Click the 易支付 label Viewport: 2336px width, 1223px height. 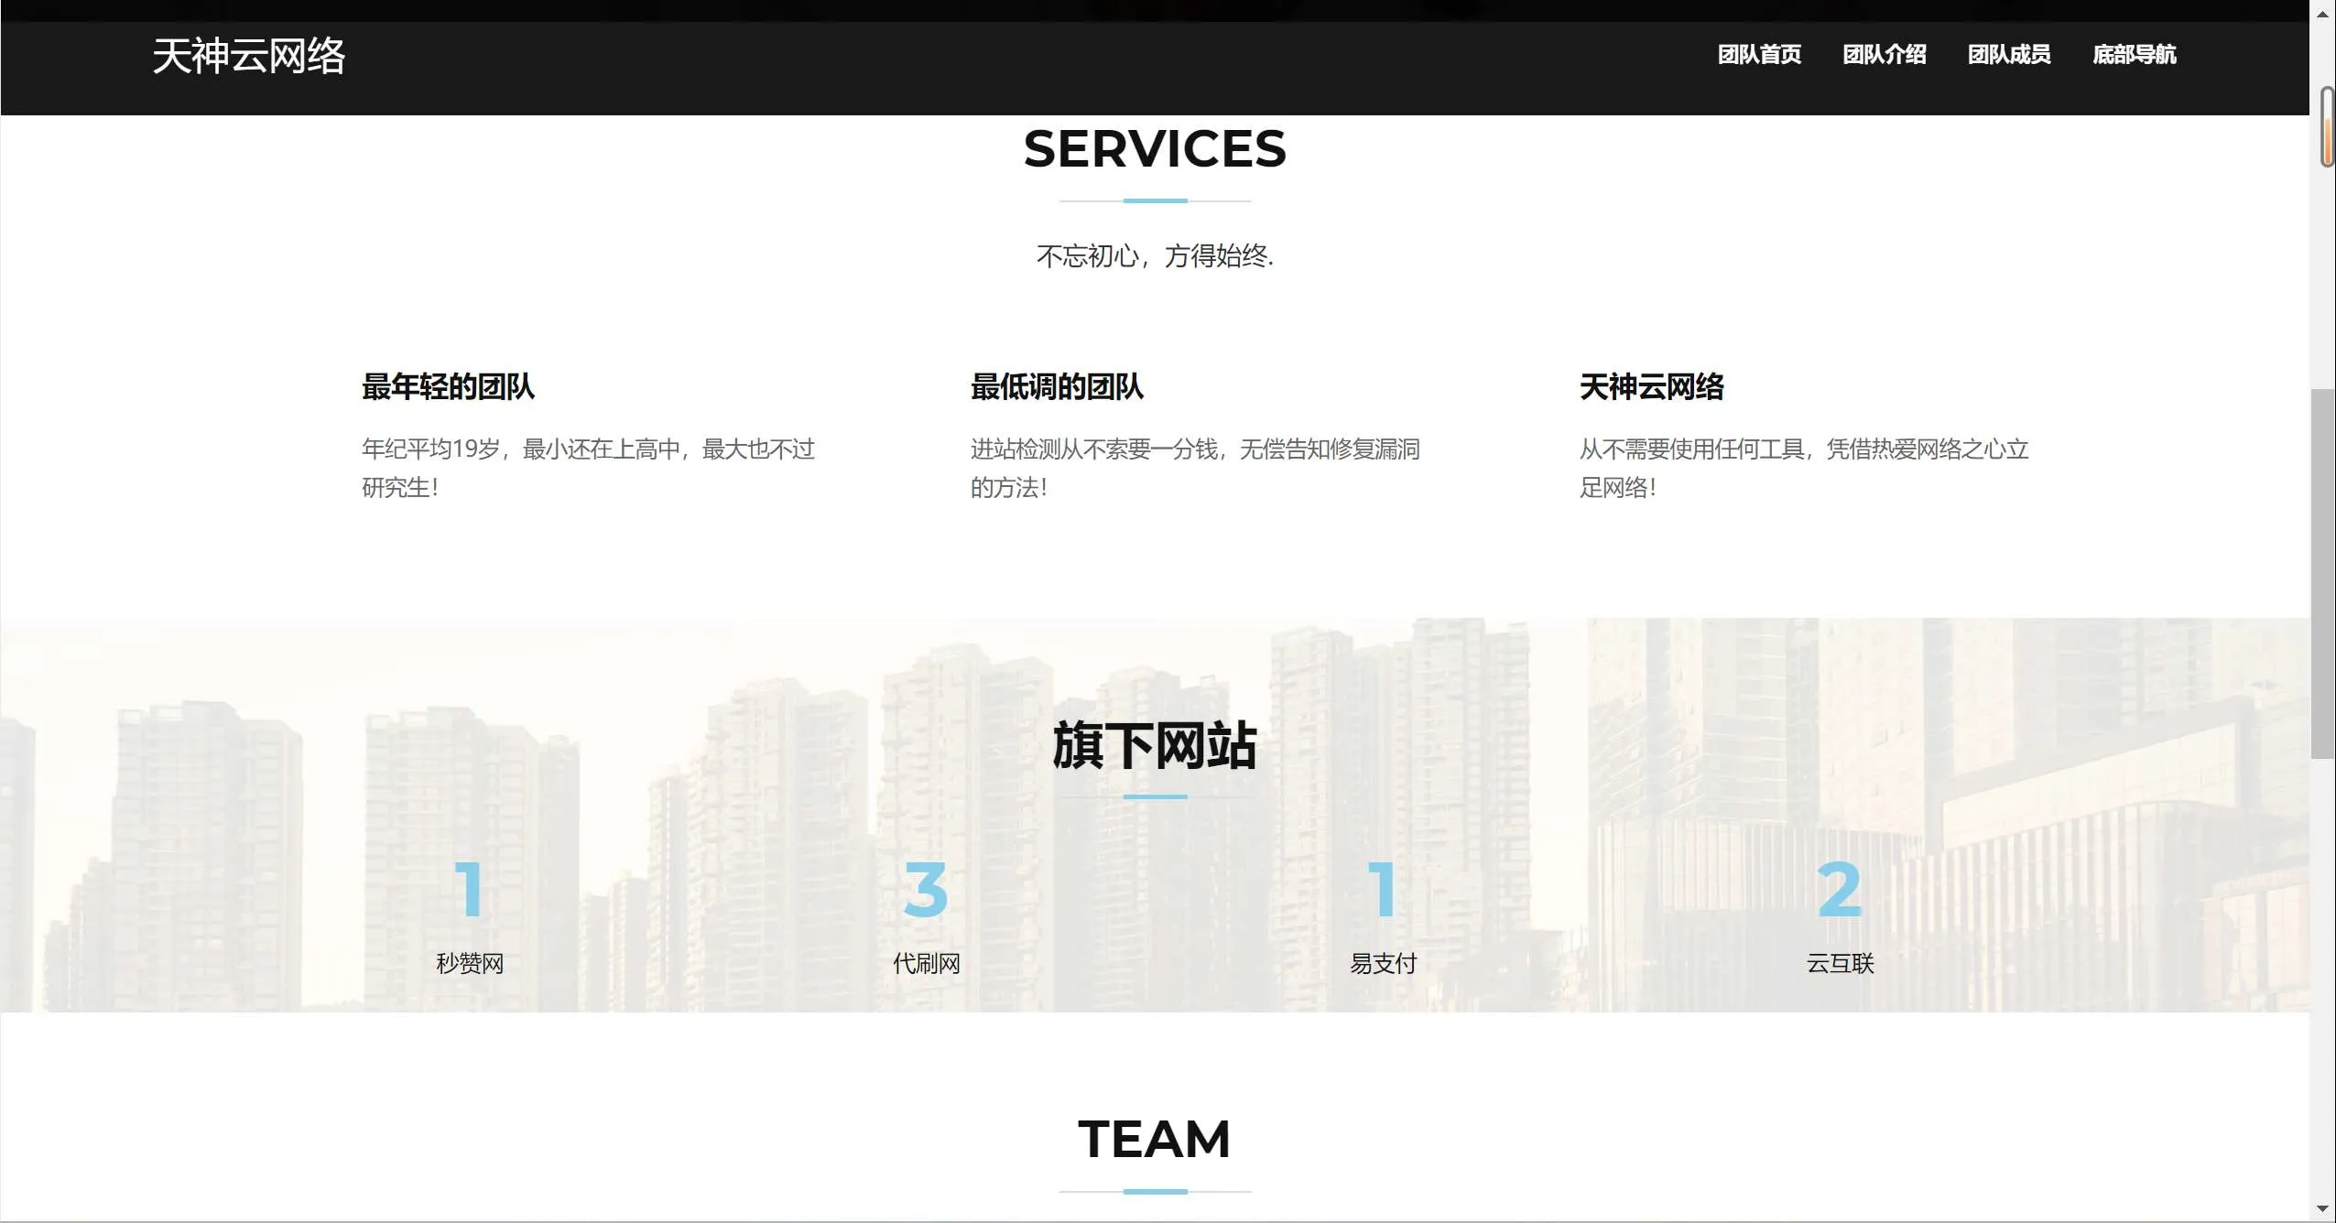1383,963
